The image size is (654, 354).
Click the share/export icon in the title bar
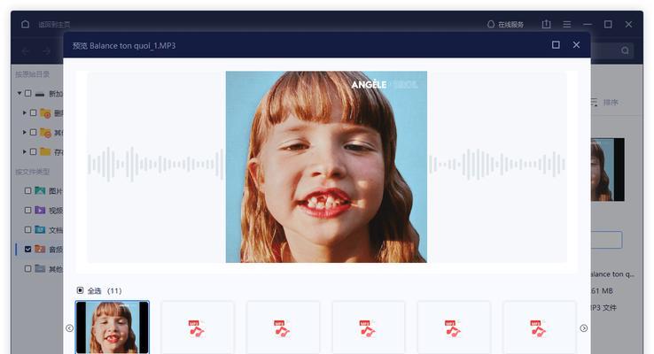click(546, 24)
